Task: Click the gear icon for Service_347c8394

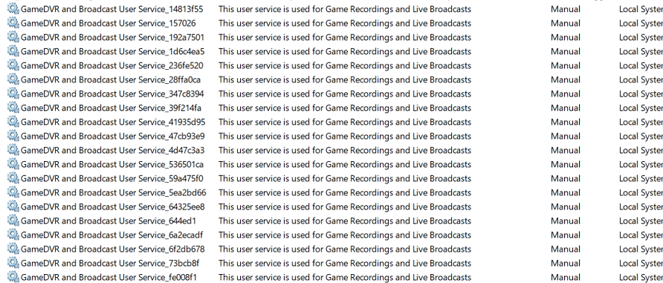Action: [13, 94]
